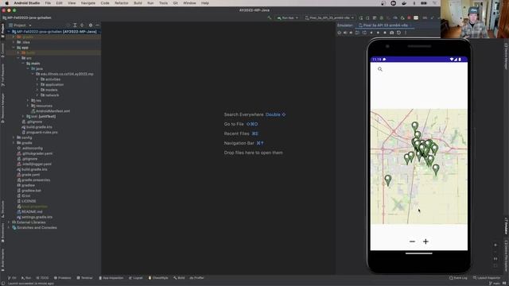Click the emulator Overview square icon
Image resolution: width=509 pixels, height=286 pixels.
(385, 33)
